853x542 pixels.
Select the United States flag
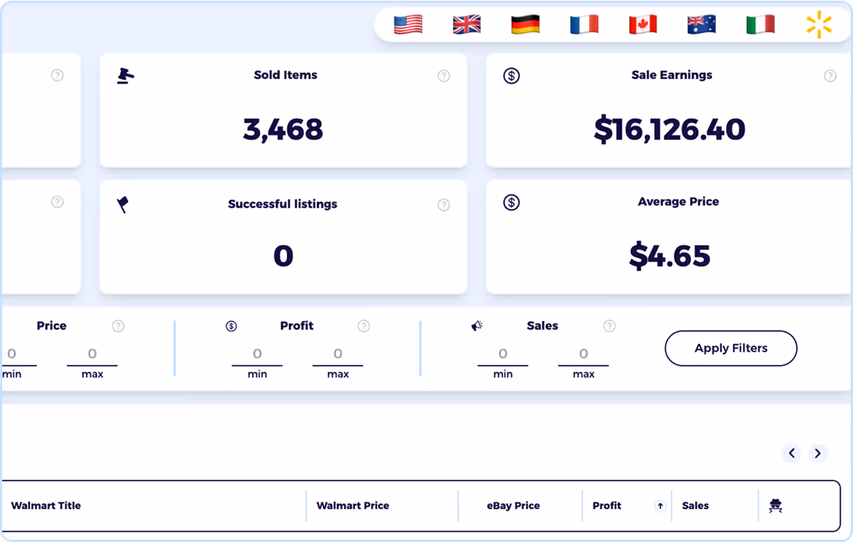[408, 25]
